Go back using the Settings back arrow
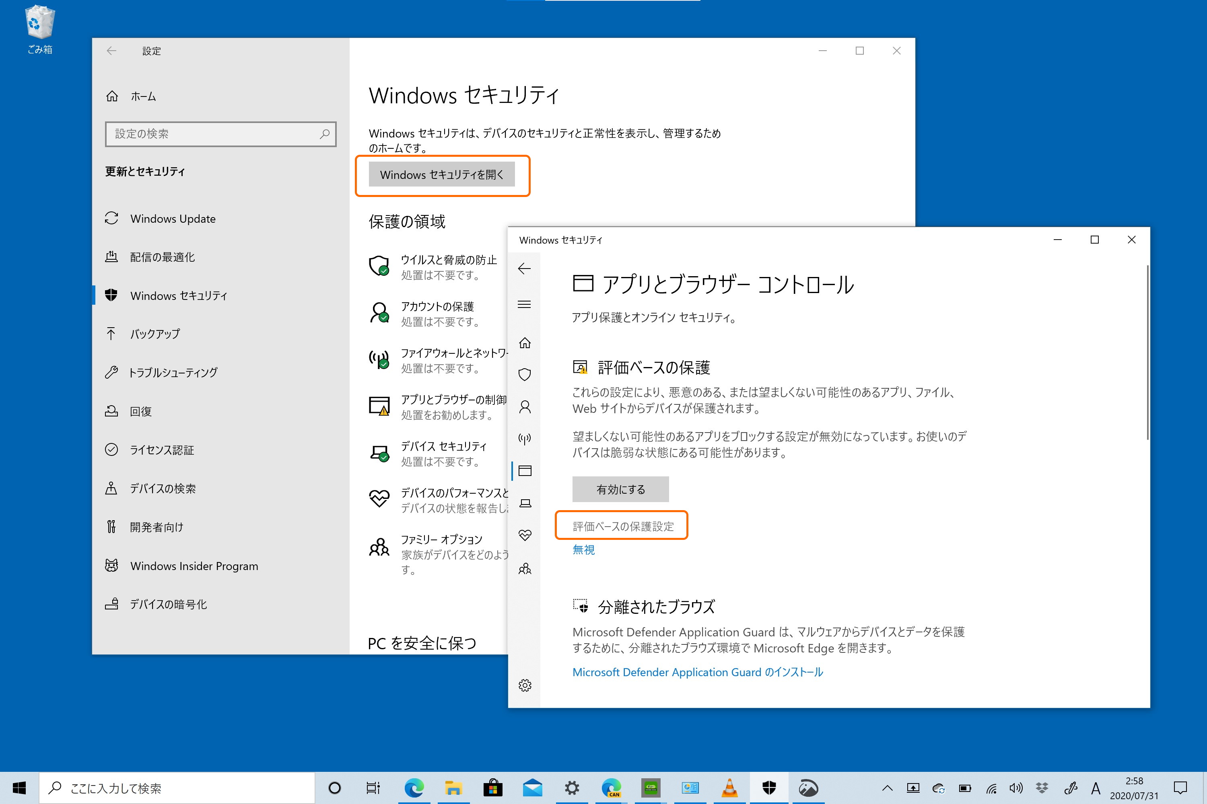This screenshot has width=1207, height=804. point(112,51)
